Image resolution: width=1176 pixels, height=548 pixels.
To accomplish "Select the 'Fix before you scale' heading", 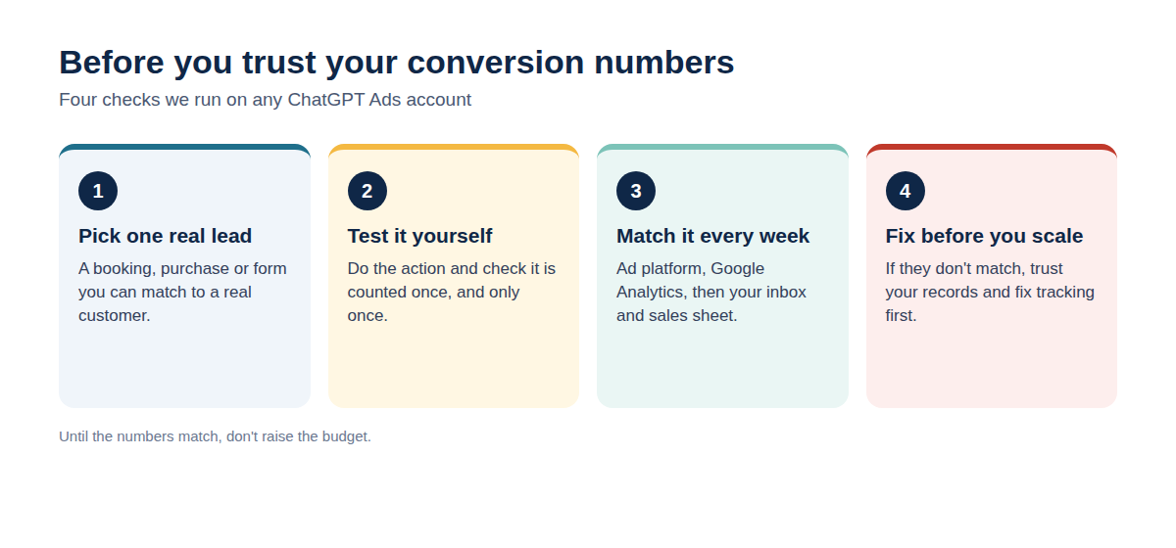I will pos(985,236).
